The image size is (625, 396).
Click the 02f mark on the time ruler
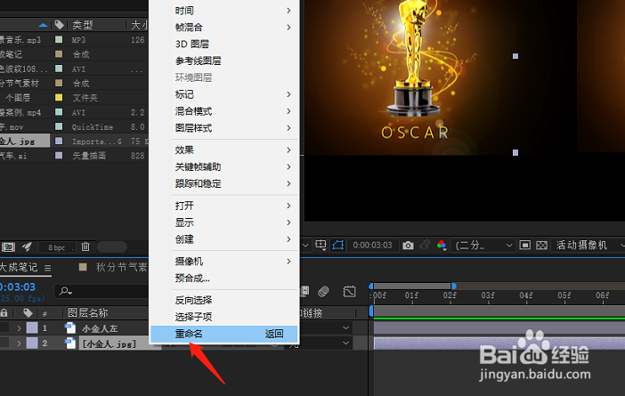coord(450,295)
